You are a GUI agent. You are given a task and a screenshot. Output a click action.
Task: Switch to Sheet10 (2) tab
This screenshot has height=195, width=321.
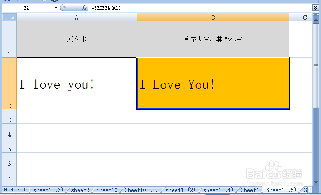141,190
